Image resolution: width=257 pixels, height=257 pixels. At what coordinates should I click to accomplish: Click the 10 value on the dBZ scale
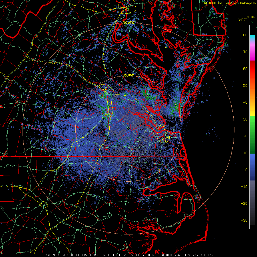(x=245, y=153)
